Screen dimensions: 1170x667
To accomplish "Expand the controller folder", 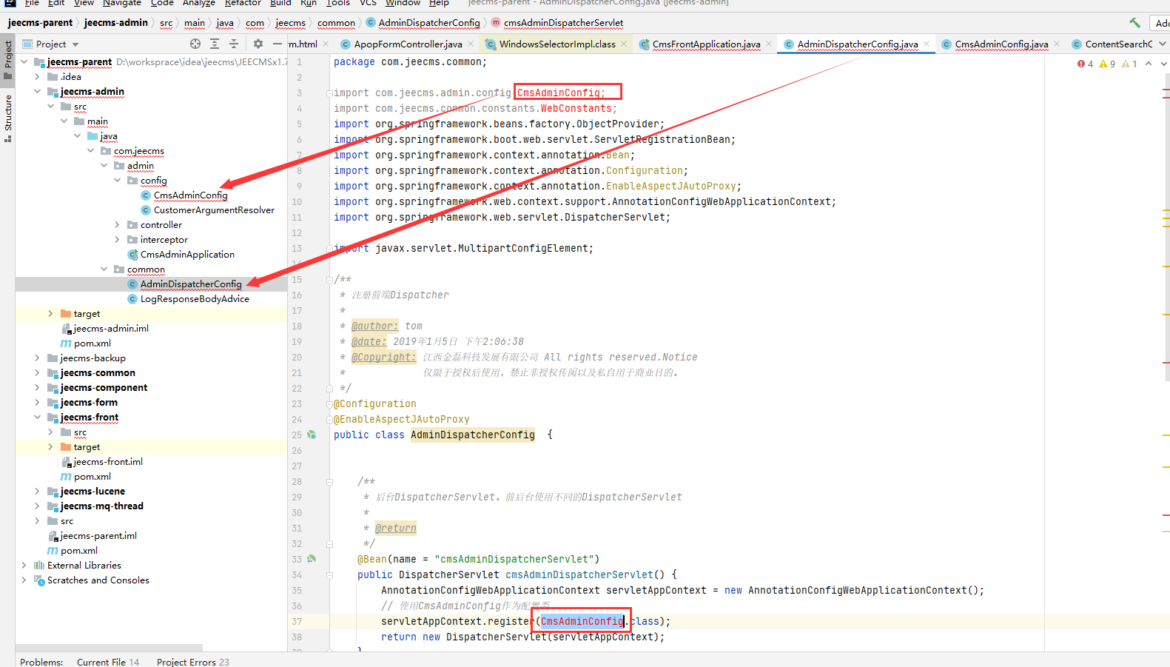I will pos(117,225).
